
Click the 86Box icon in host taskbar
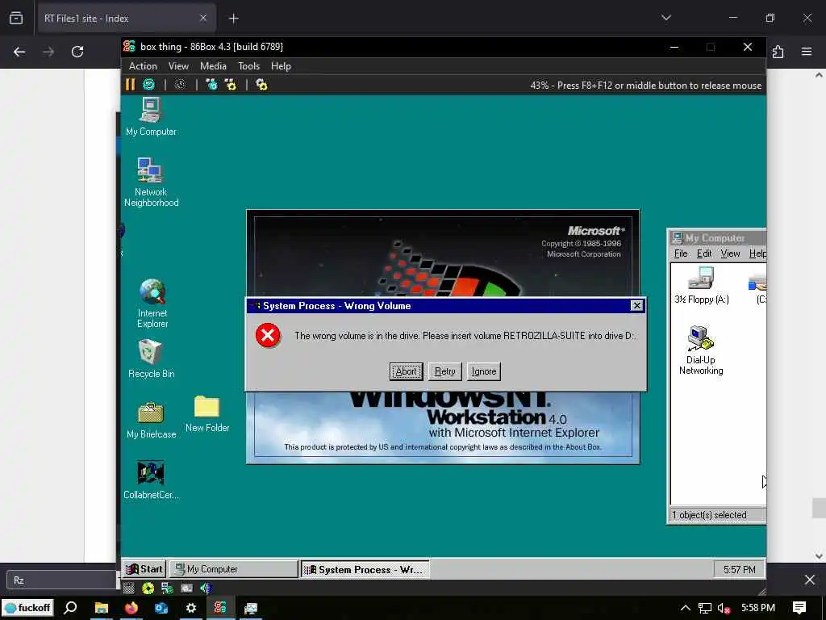220,607
